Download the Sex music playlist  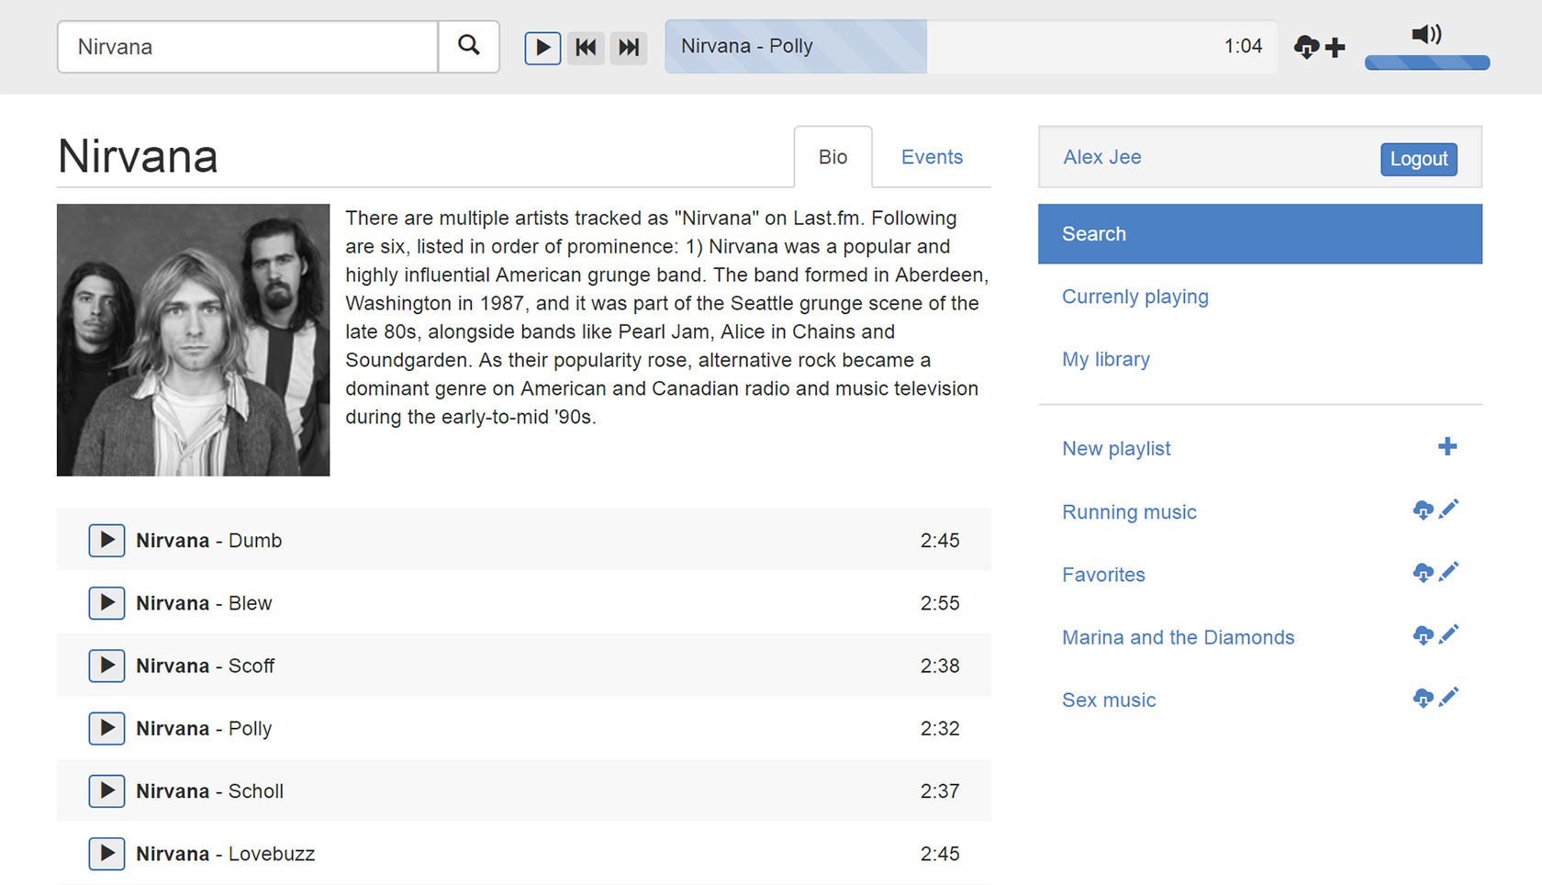coord(1423,698)
